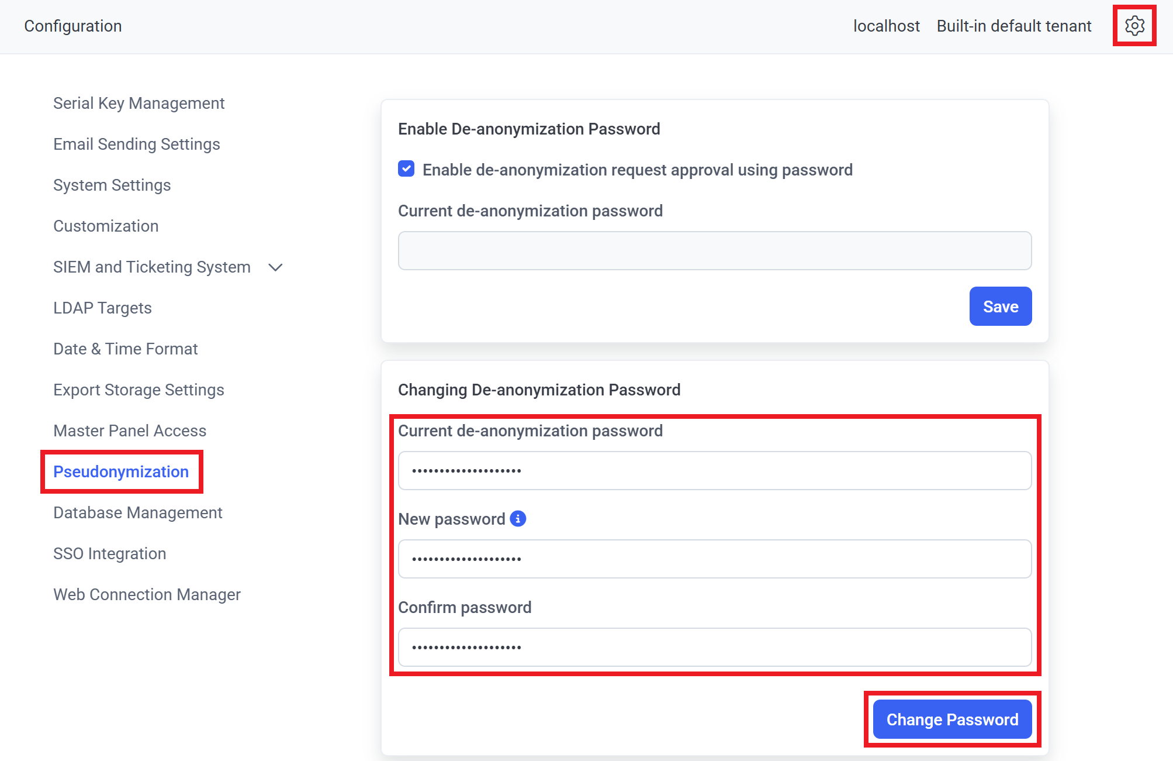1173x761 pixels.
Task: Focus the top current de-anonymization password field
Action: 714,251
